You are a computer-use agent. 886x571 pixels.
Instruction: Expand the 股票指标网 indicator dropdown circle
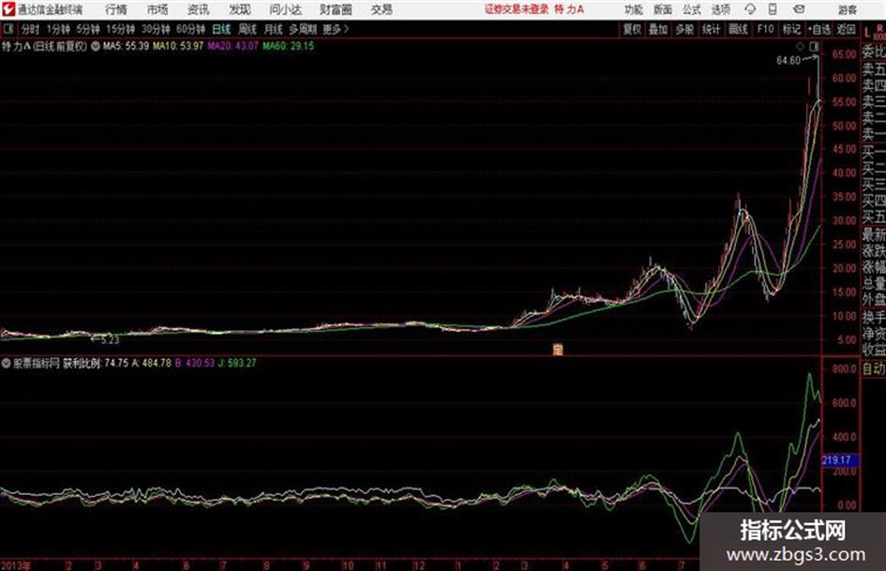coord(6,363)
